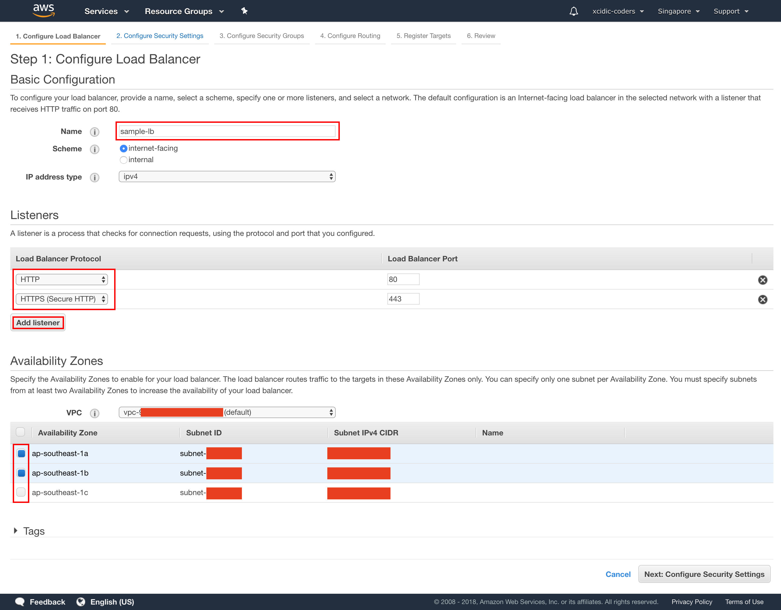This screenshot has width=781, height=610.
Task: Open the HTTPS (Secure HTTP) protocol dropdown
Action: (62, 299)
